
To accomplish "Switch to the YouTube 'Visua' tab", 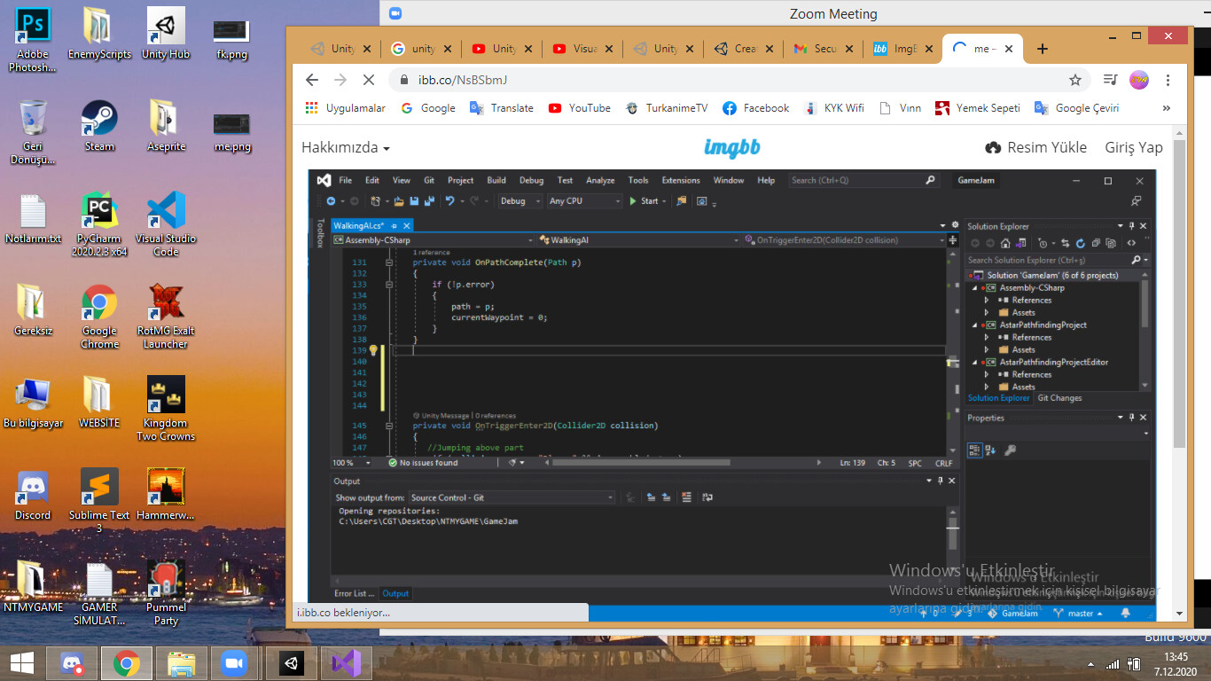I will [x=582, y=49].
